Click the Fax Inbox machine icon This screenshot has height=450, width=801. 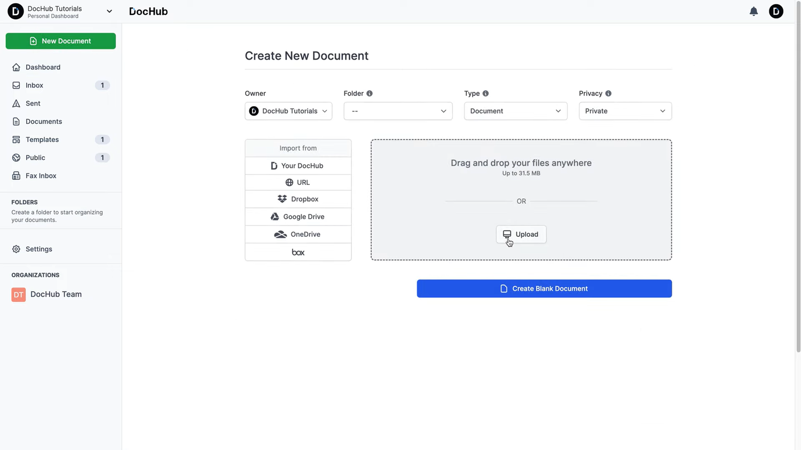pyautogui.click(x=16, y=176)
